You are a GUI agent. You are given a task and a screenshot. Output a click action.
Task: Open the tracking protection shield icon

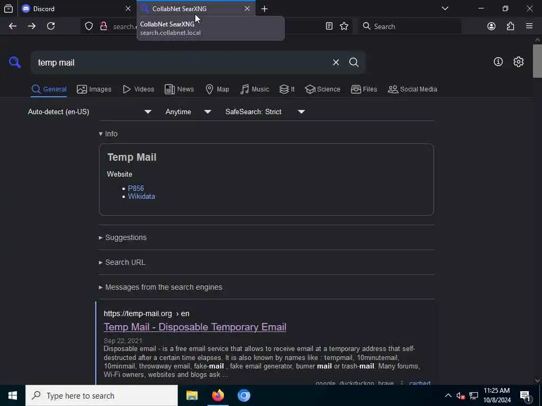89,26
